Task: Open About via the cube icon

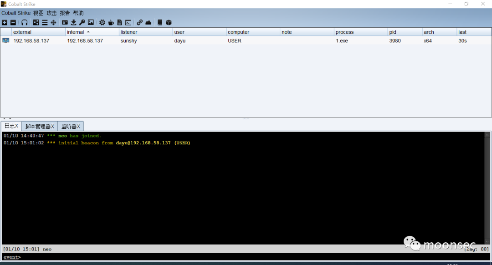Action: [x=169, y=23]
